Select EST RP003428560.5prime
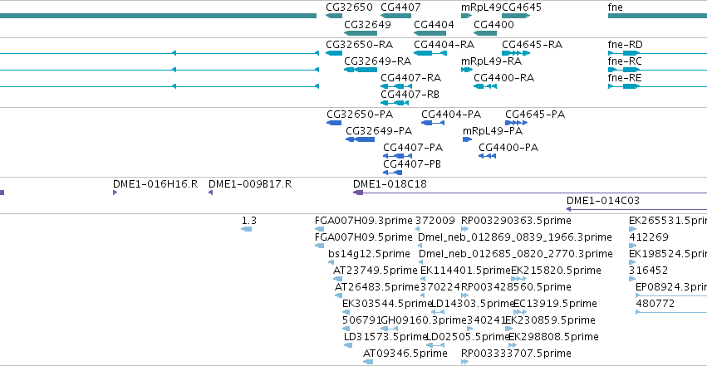Viewport: 707px width, 366px height. 465,295
